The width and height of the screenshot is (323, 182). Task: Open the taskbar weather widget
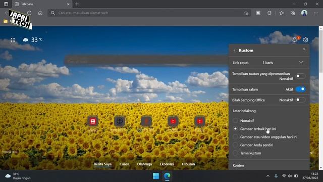tap(18, 176)
